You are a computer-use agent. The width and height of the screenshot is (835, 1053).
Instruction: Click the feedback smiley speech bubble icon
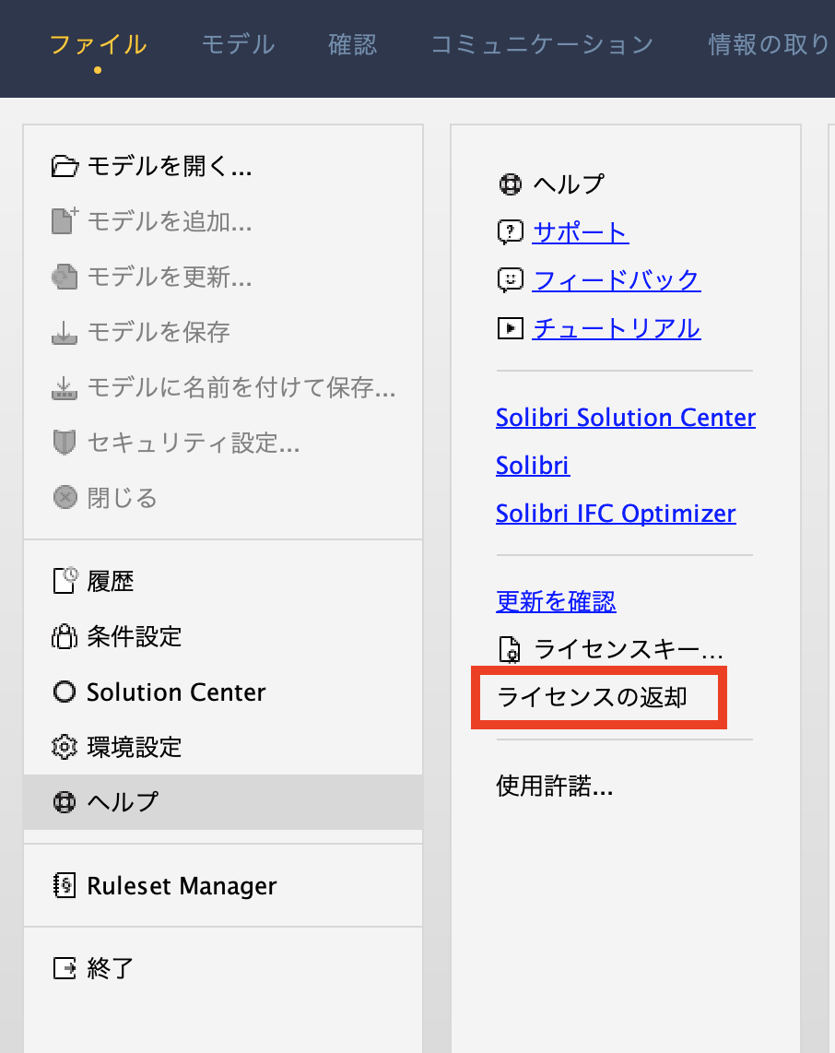coord(511,280)
